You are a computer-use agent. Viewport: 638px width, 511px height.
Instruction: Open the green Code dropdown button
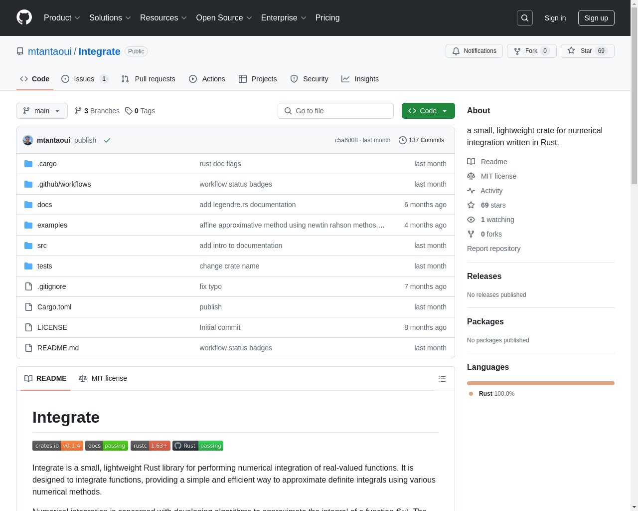(x=428, y=111)
